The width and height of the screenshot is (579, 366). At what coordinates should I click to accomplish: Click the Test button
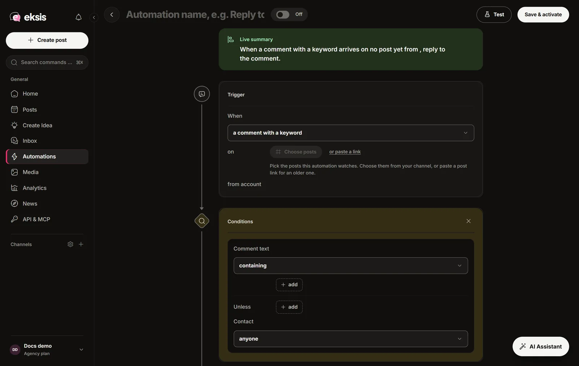point(494,14)
